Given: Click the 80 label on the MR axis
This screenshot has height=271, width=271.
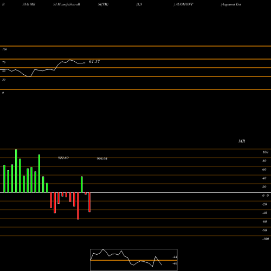Looking at the screenshot, I should tap(264, 161).
